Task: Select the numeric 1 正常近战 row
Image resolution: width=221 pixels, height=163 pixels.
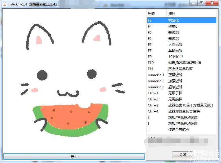Action: pos(182,75)
